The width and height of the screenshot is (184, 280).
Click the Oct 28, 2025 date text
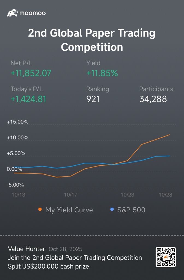(x=65, y=249)
